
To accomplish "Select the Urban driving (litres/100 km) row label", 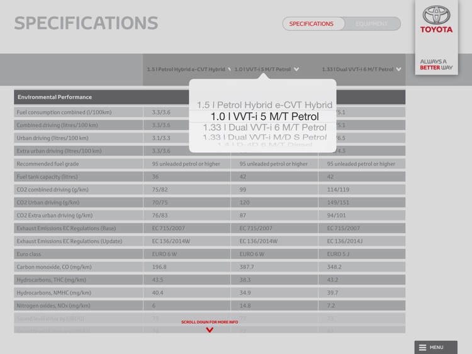I will 52,138.
